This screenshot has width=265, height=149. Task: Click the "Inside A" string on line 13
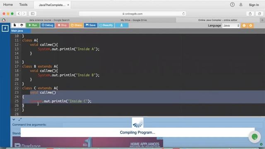pos(86,49)
